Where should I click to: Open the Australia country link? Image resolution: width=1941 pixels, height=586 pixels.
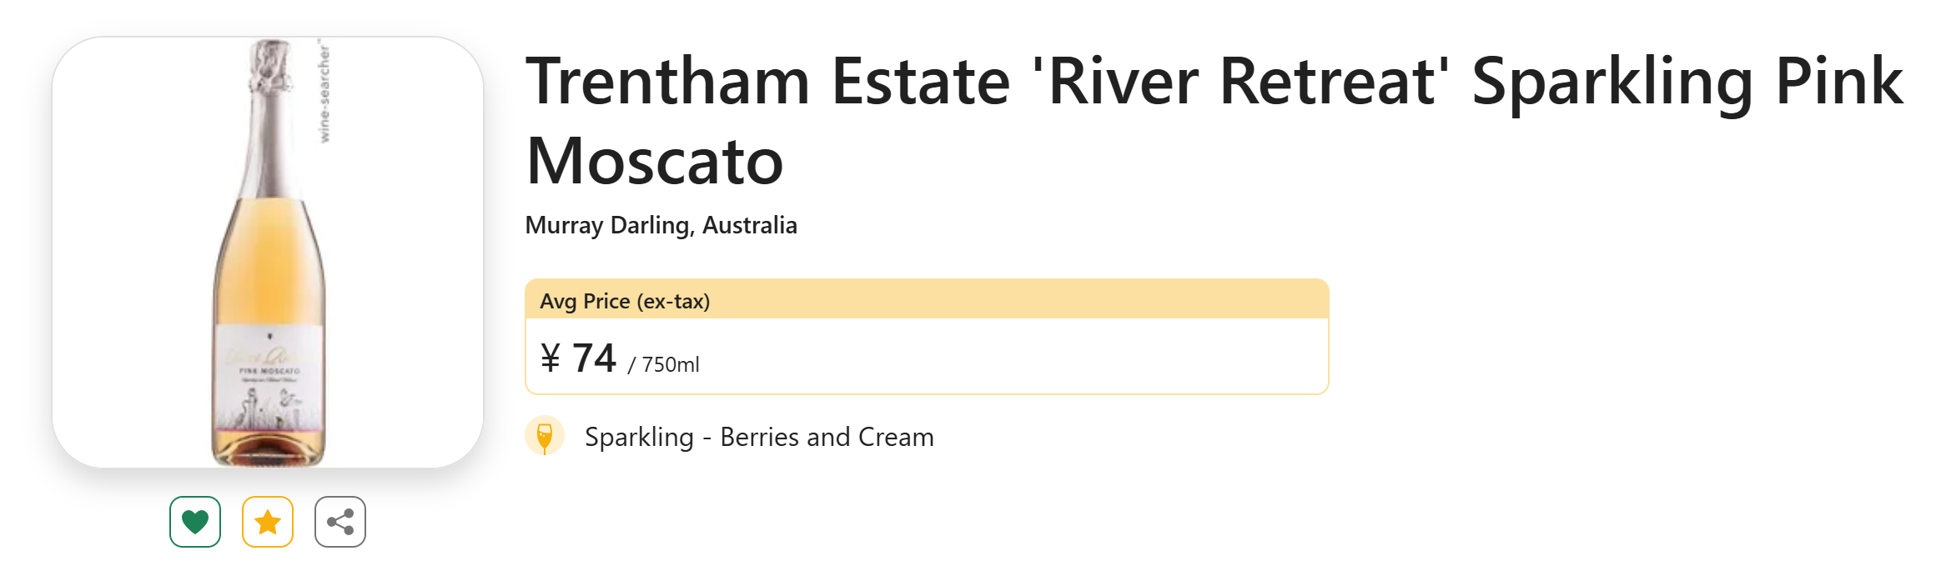click(750, 225)
